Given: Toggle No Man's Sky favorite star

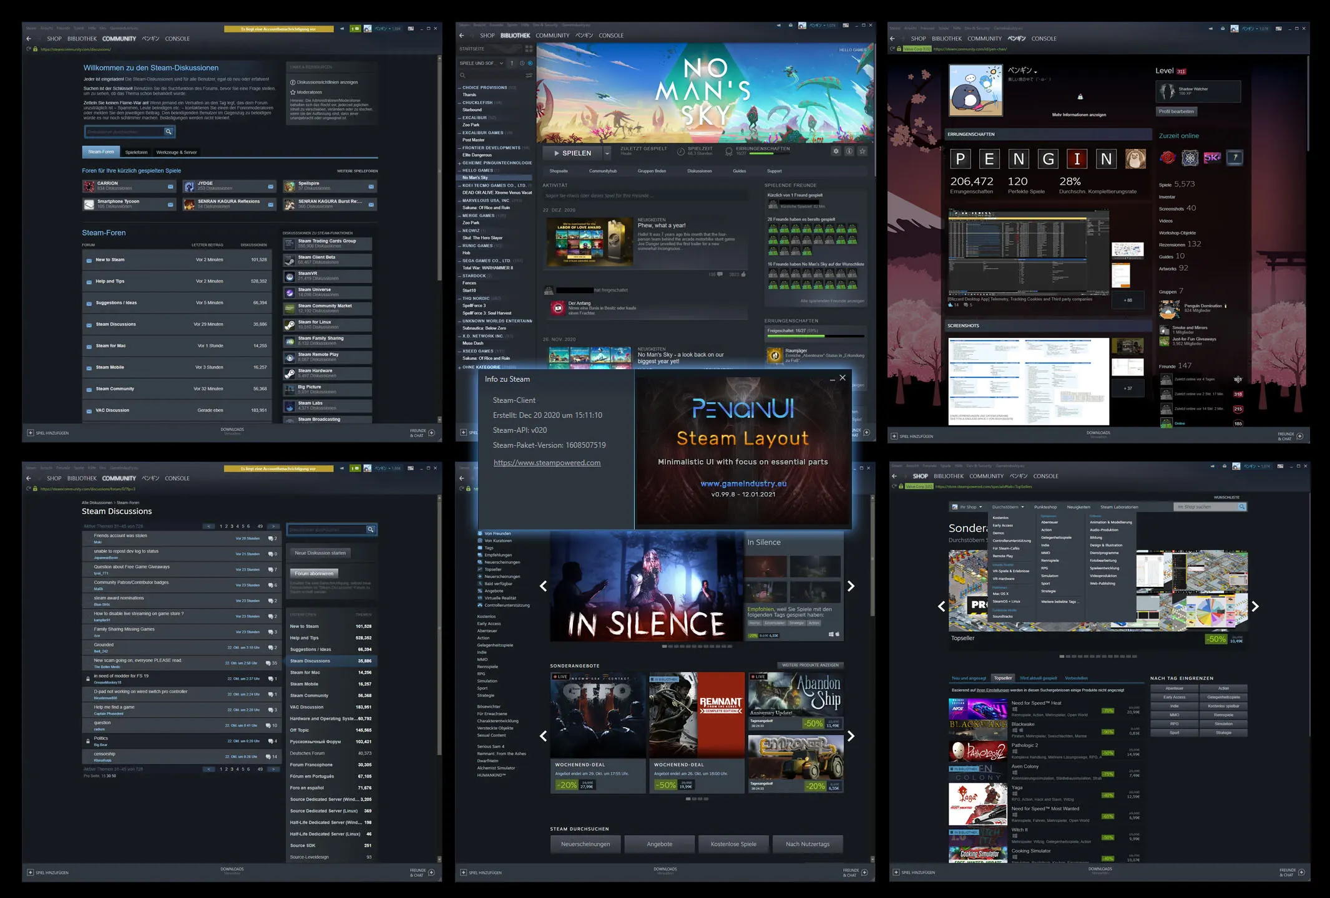Looking at the screenshot, I should [862, 152].
